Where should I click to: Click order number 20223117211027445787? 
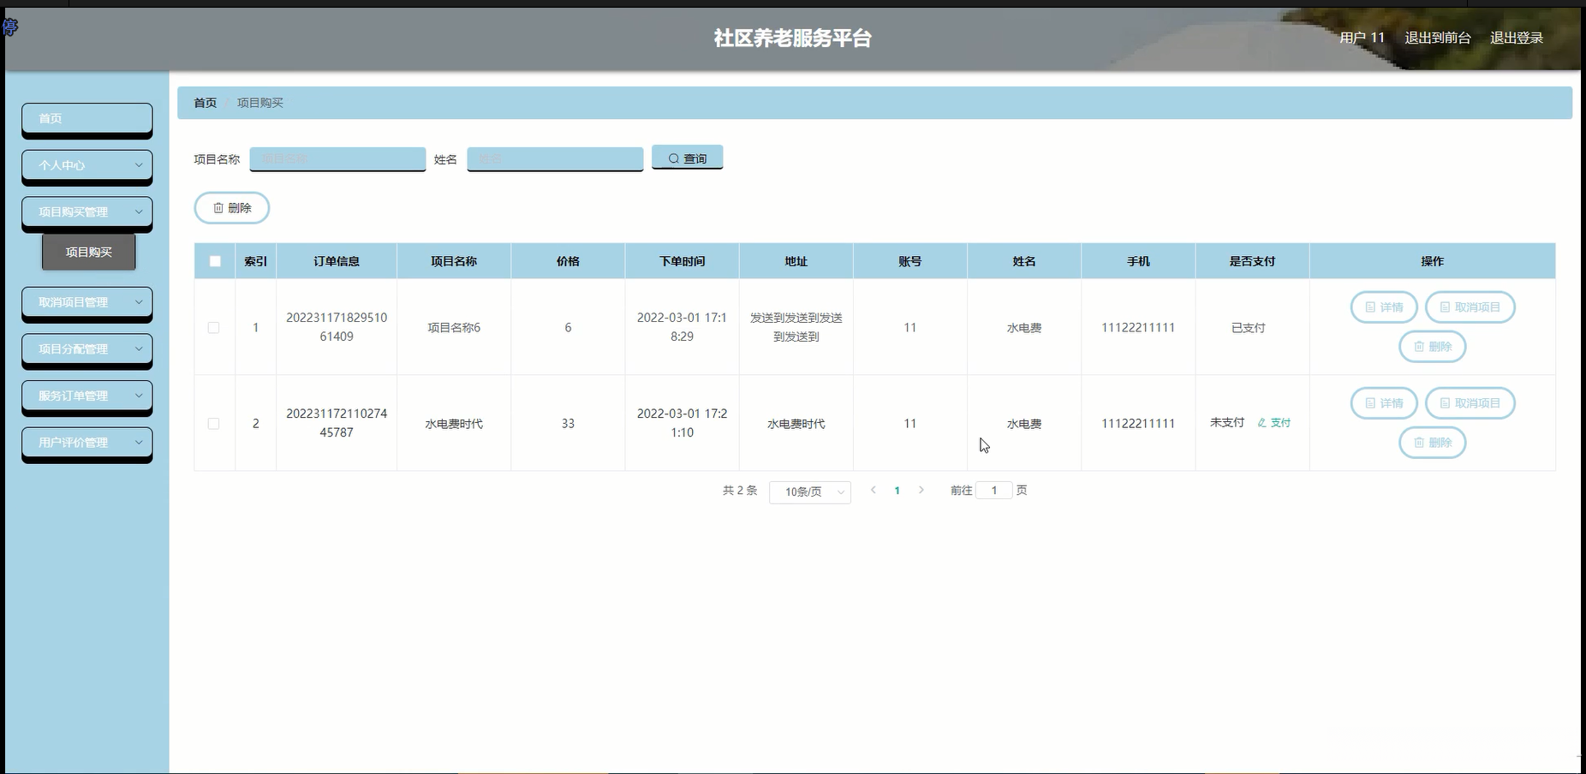(x=337, y=423)
